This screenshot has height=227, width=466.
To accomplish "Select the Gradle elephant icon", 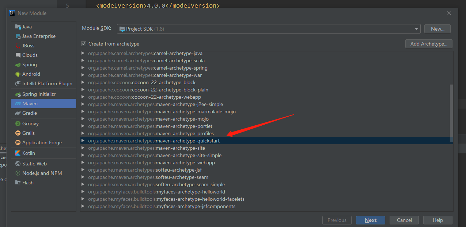I will pyautogui.click(x=18, y=113).
